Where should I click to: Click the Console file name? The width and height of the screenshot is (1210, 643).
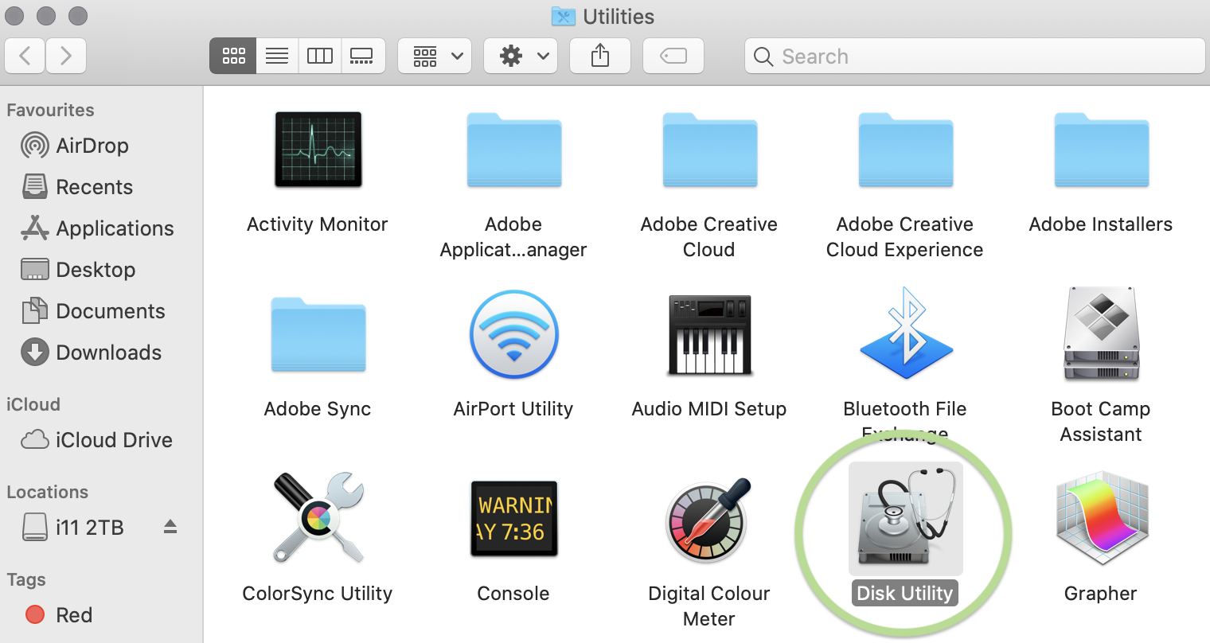513,594
